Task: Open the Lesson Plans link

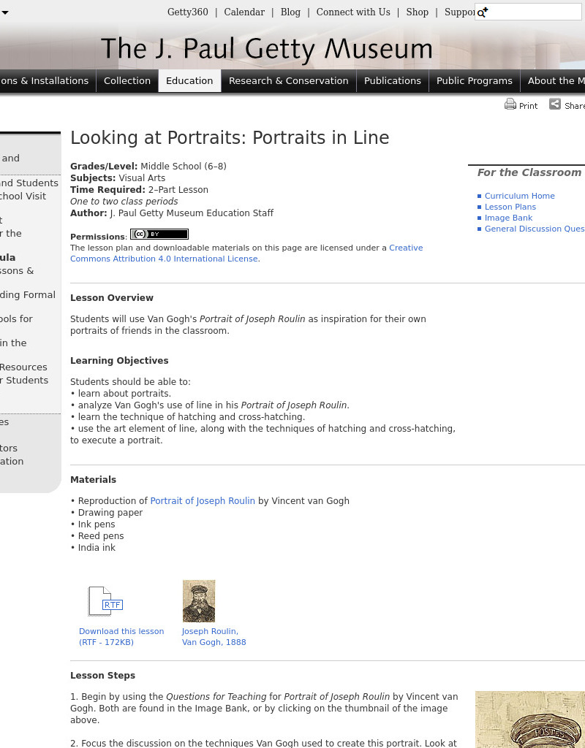Action: coord(510,207)
